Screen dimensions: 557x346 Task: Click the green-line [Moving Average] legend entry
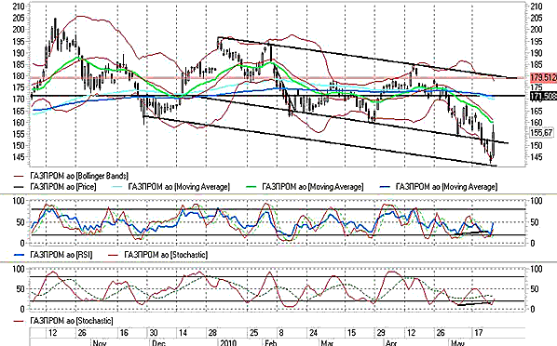pyautogui.click(x=305, y=187)
